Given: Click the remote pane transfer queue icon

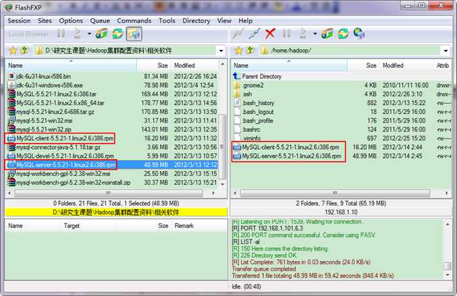Looking at the screenshot, I should click(303, 34).
